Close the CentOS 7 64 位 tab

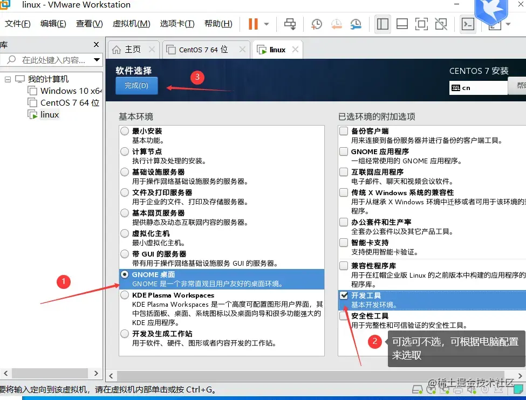coord(242,49)
